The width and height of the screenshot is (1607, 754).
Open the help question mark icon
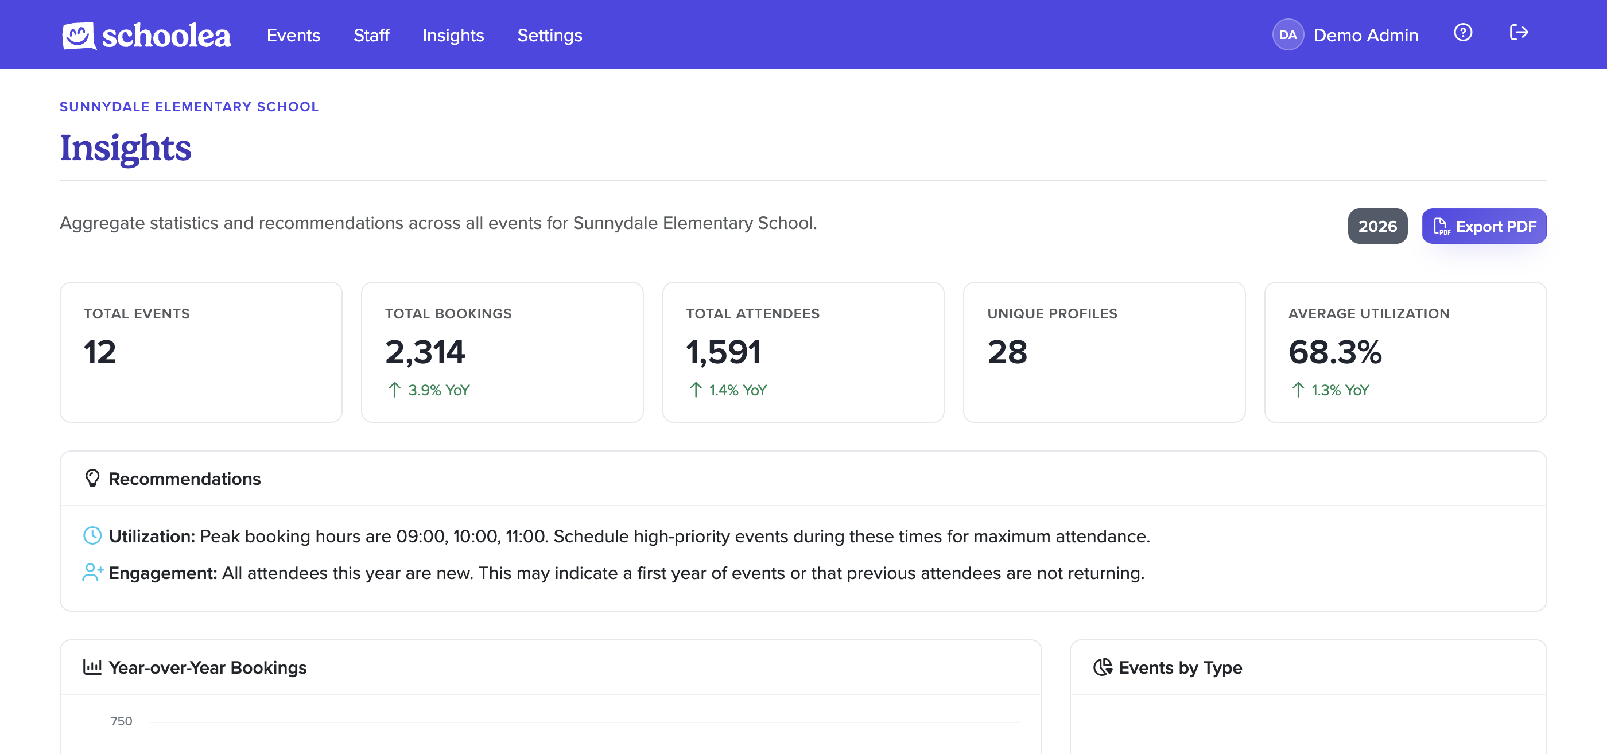pos(1462,33)
